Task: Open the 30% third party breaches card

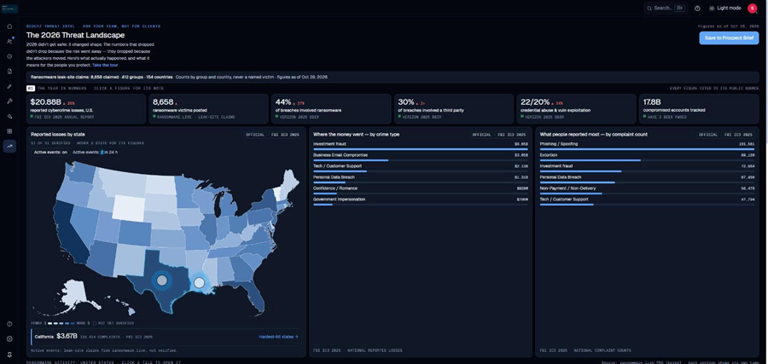Action: [454, 108]
